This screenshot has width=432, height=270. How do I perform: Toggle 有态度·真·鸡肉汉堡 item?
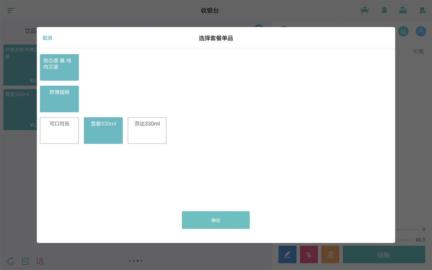point(60,67)
